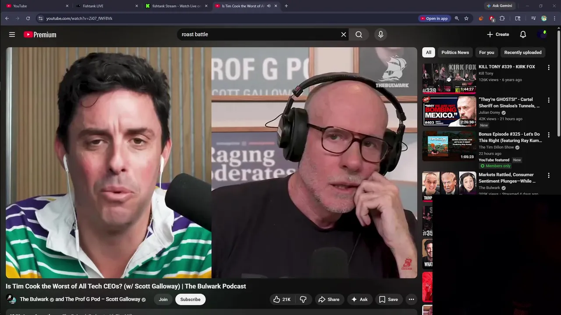Open the YouTube account avatar menu
561x315 pixels.
(x=543, y=35)
